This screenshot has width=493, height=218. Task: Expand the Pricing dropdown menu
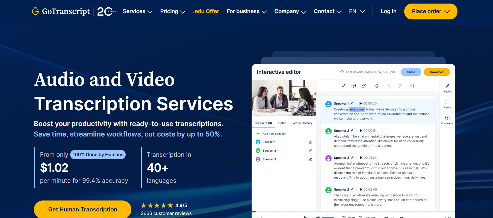(x=173, y=11)
